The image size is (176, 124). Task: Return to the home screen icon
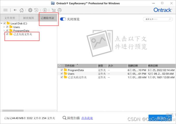tap(21, 10)
